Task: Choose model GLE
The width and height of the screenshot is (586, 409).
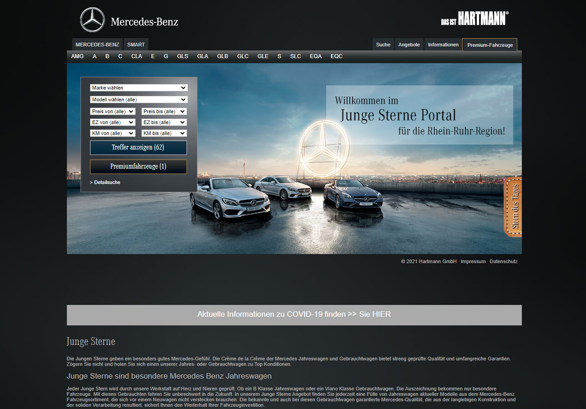Action: [x=263, y=56]
